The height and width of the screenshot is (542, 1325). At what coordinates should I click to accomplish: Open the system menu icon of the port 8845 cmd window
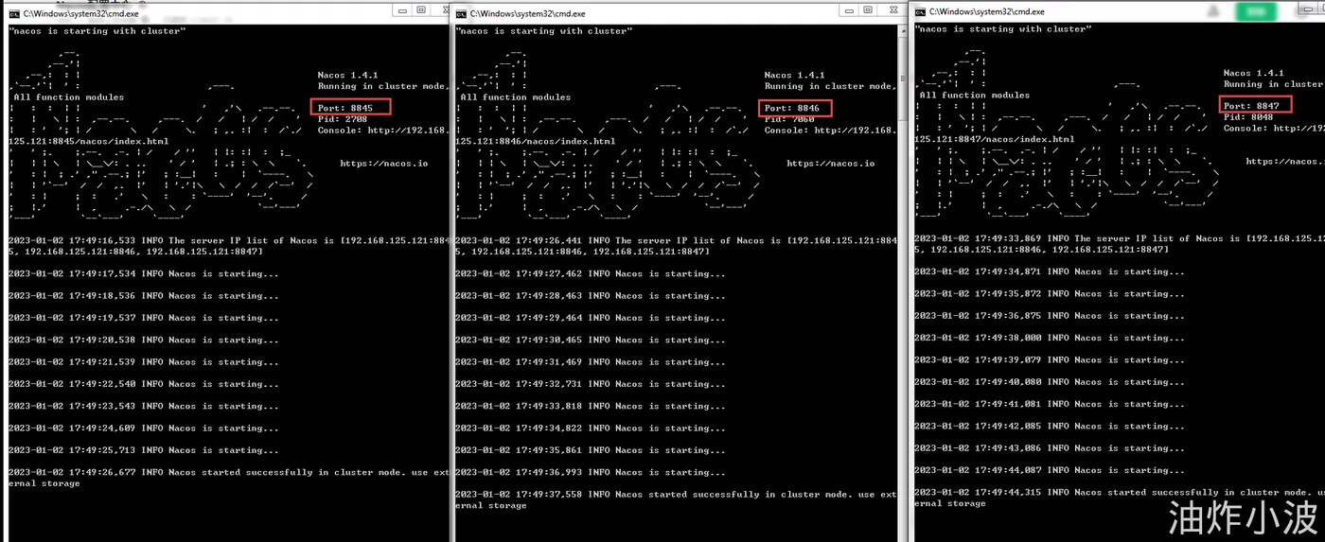(x=13, y=14)
